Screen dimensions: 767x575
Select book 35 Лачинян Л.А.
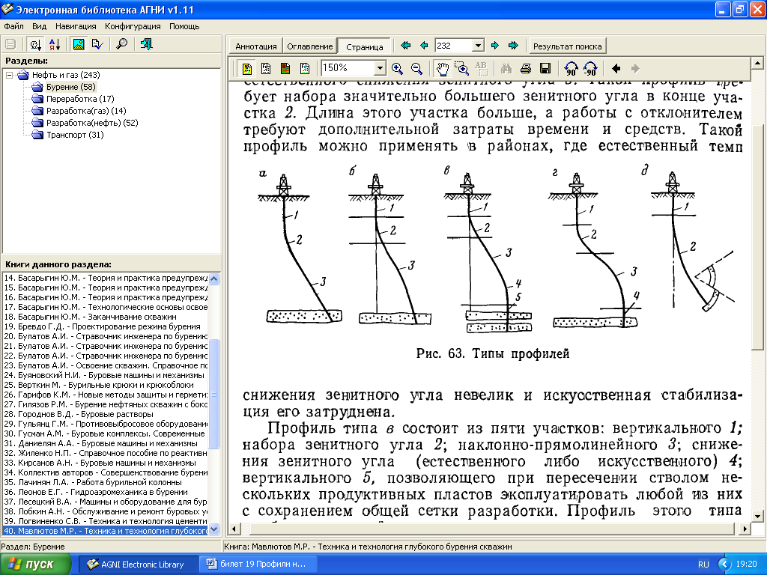[x=106, y=482]
